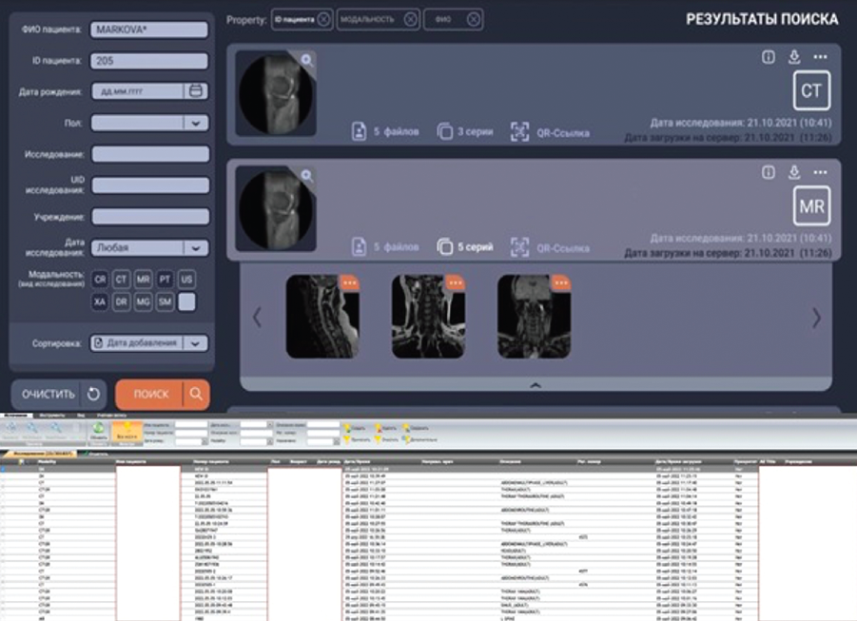Open menu on the middle coronal neck series thumbnail
The width and height of the screenshot is (857, 621).
click(x=456, y=282)
